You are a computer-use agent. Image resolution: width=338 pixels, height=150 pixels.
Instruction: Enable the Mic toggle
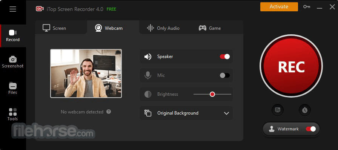225,75
